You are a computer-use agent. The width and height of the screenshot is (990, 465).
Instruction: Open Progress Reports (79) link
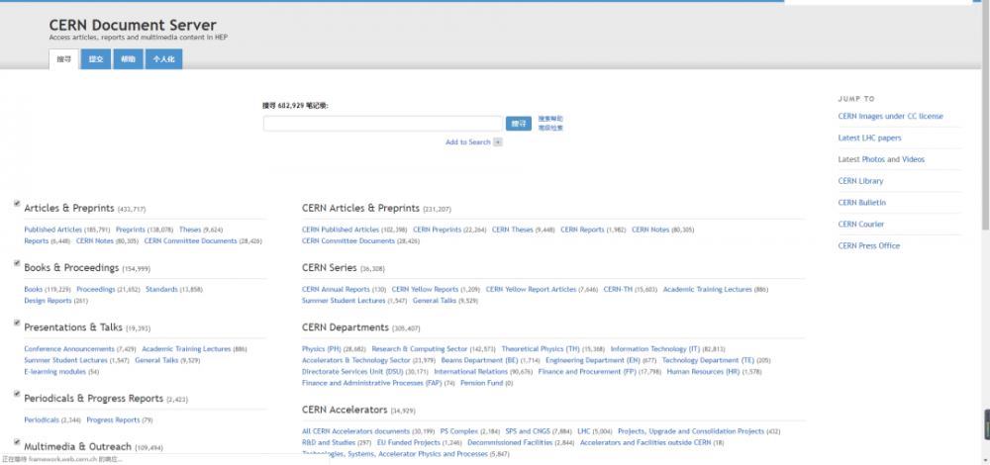tap(113, 420)
